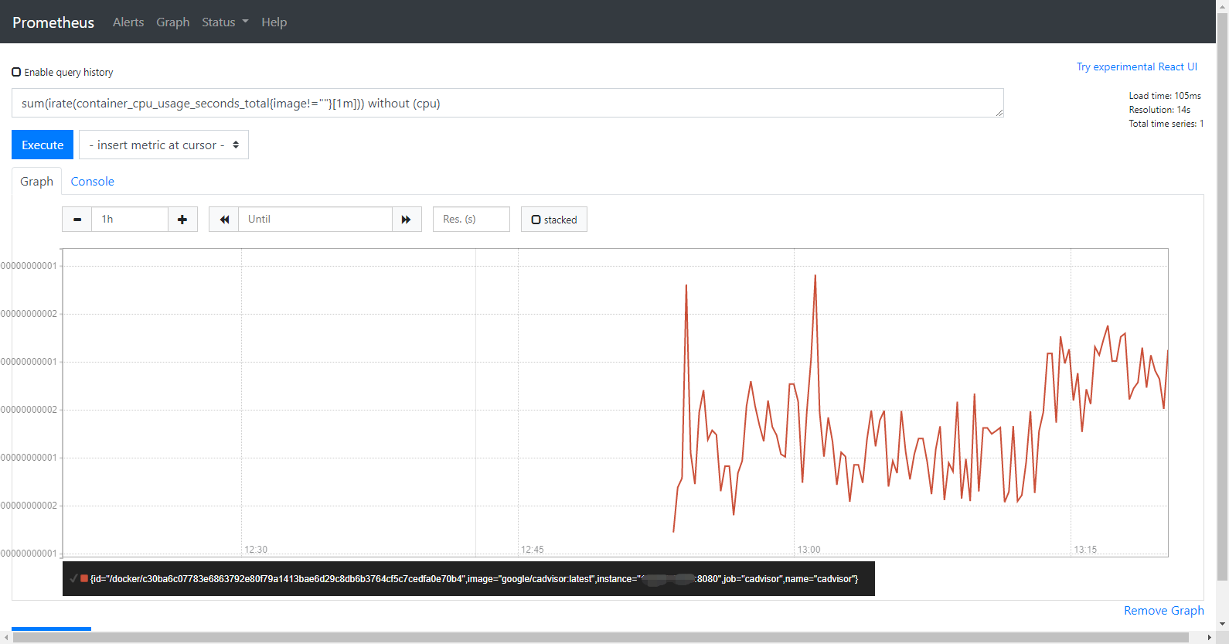Image resolution: width=1229 pixels, height=644 pixels.
Task: Click the Resolution: 14s text
Action: [x=1159, y=110]
